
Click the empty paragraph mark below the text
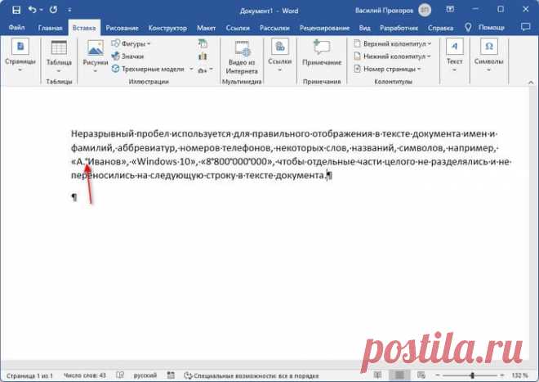[74, 197]
